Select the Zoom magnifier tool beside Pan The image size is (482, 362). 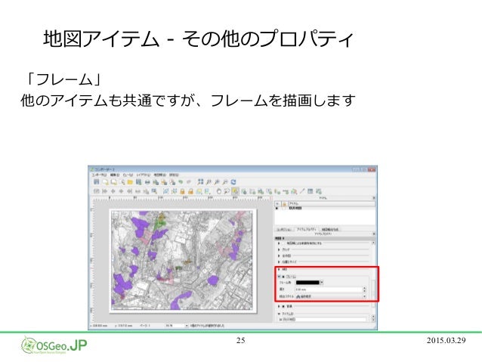[x=227, y=191]
